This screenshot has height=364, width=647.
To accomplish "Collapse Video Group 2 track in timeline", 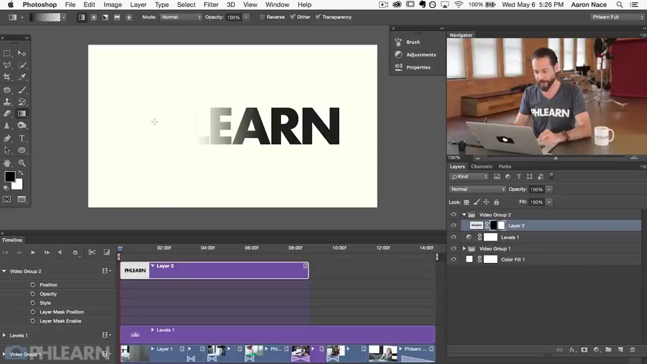I will pos(4,271).
